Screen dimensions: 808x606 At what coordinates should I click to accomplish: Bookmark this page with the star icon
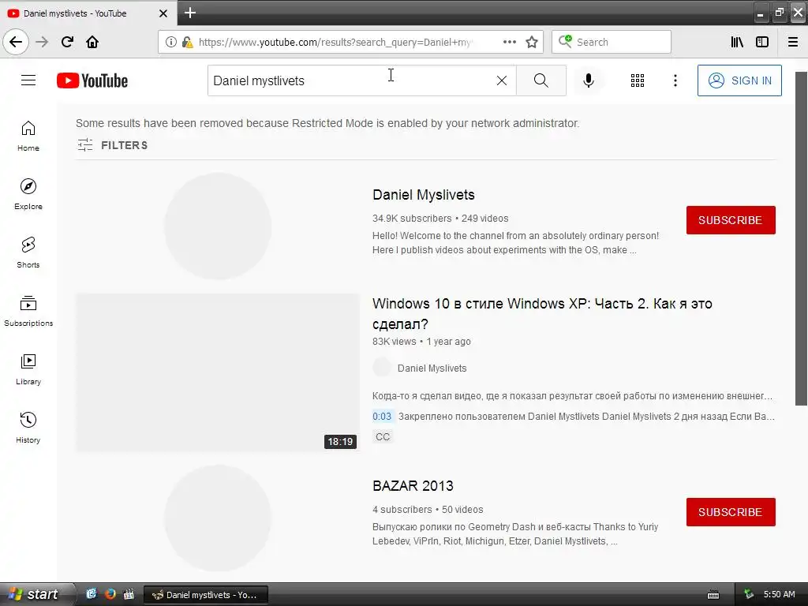point(532,42)
